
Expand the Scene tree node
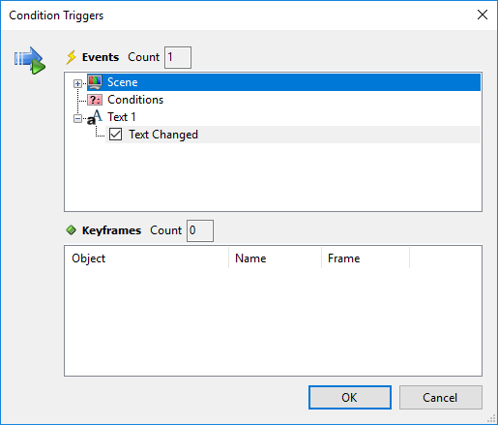[77, 83]
